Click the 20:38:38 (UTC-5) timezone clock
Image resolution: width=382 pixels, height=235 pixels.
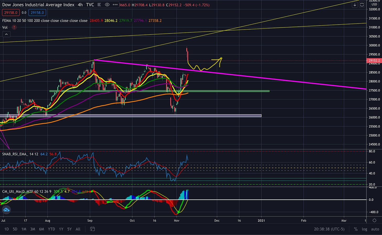(329, 229)
